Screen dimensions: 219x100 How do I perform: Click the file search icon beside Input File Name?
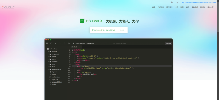pos(114,43)
